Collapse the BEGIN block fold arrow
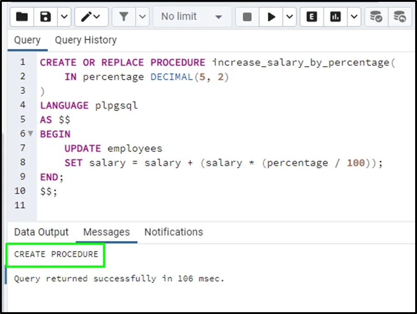Image resolution: width=417 pixels, height=314 pixels. [x=31, y=134]
